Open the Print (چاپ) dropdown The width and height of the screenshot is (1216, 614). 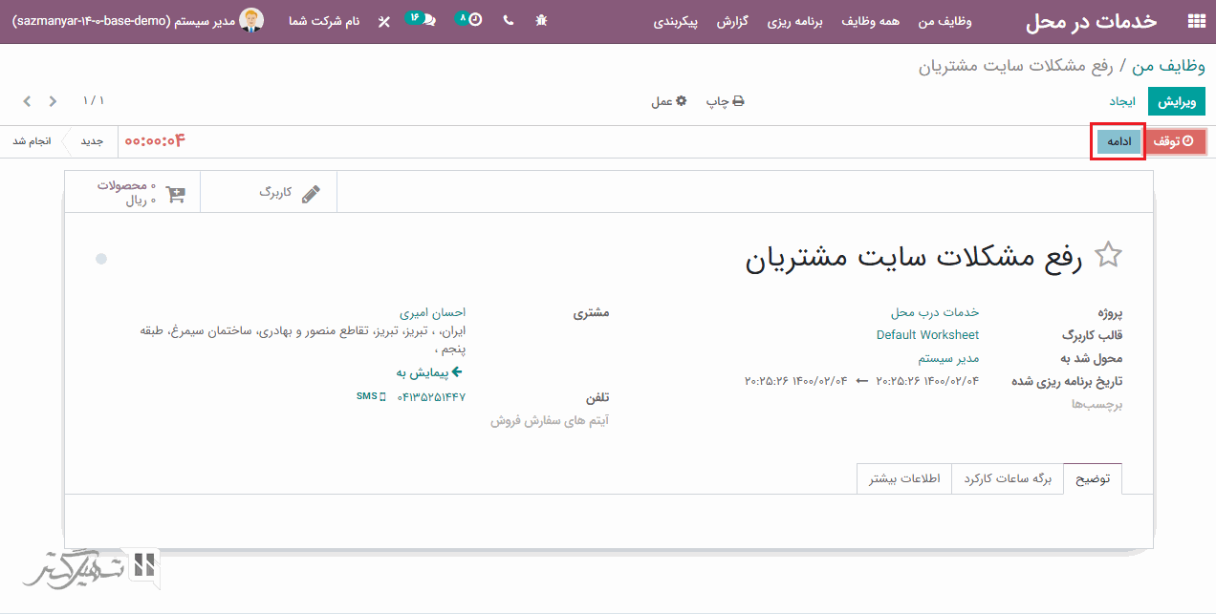point(725,101)
